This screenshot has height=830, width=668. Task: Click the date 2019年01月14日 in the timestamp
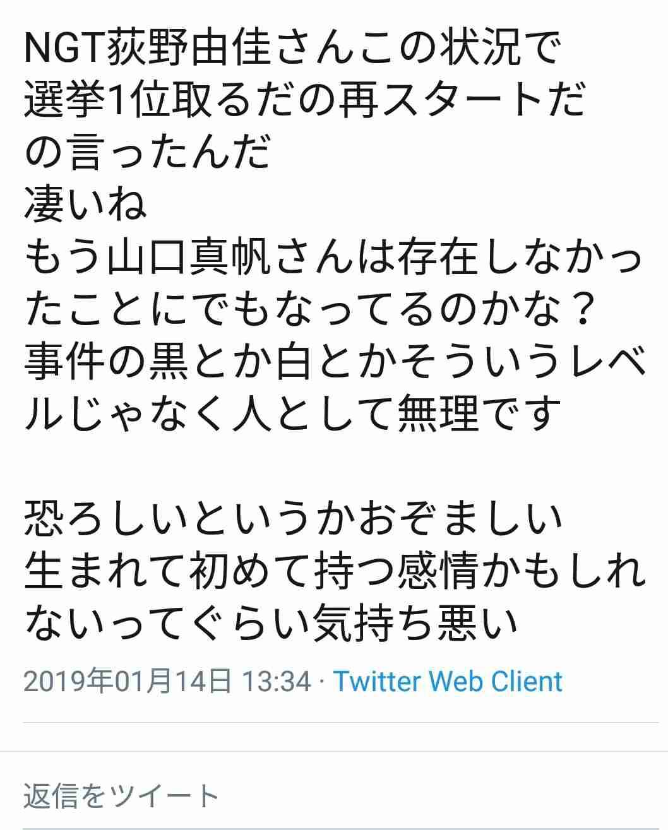click(x=128, y=682)
